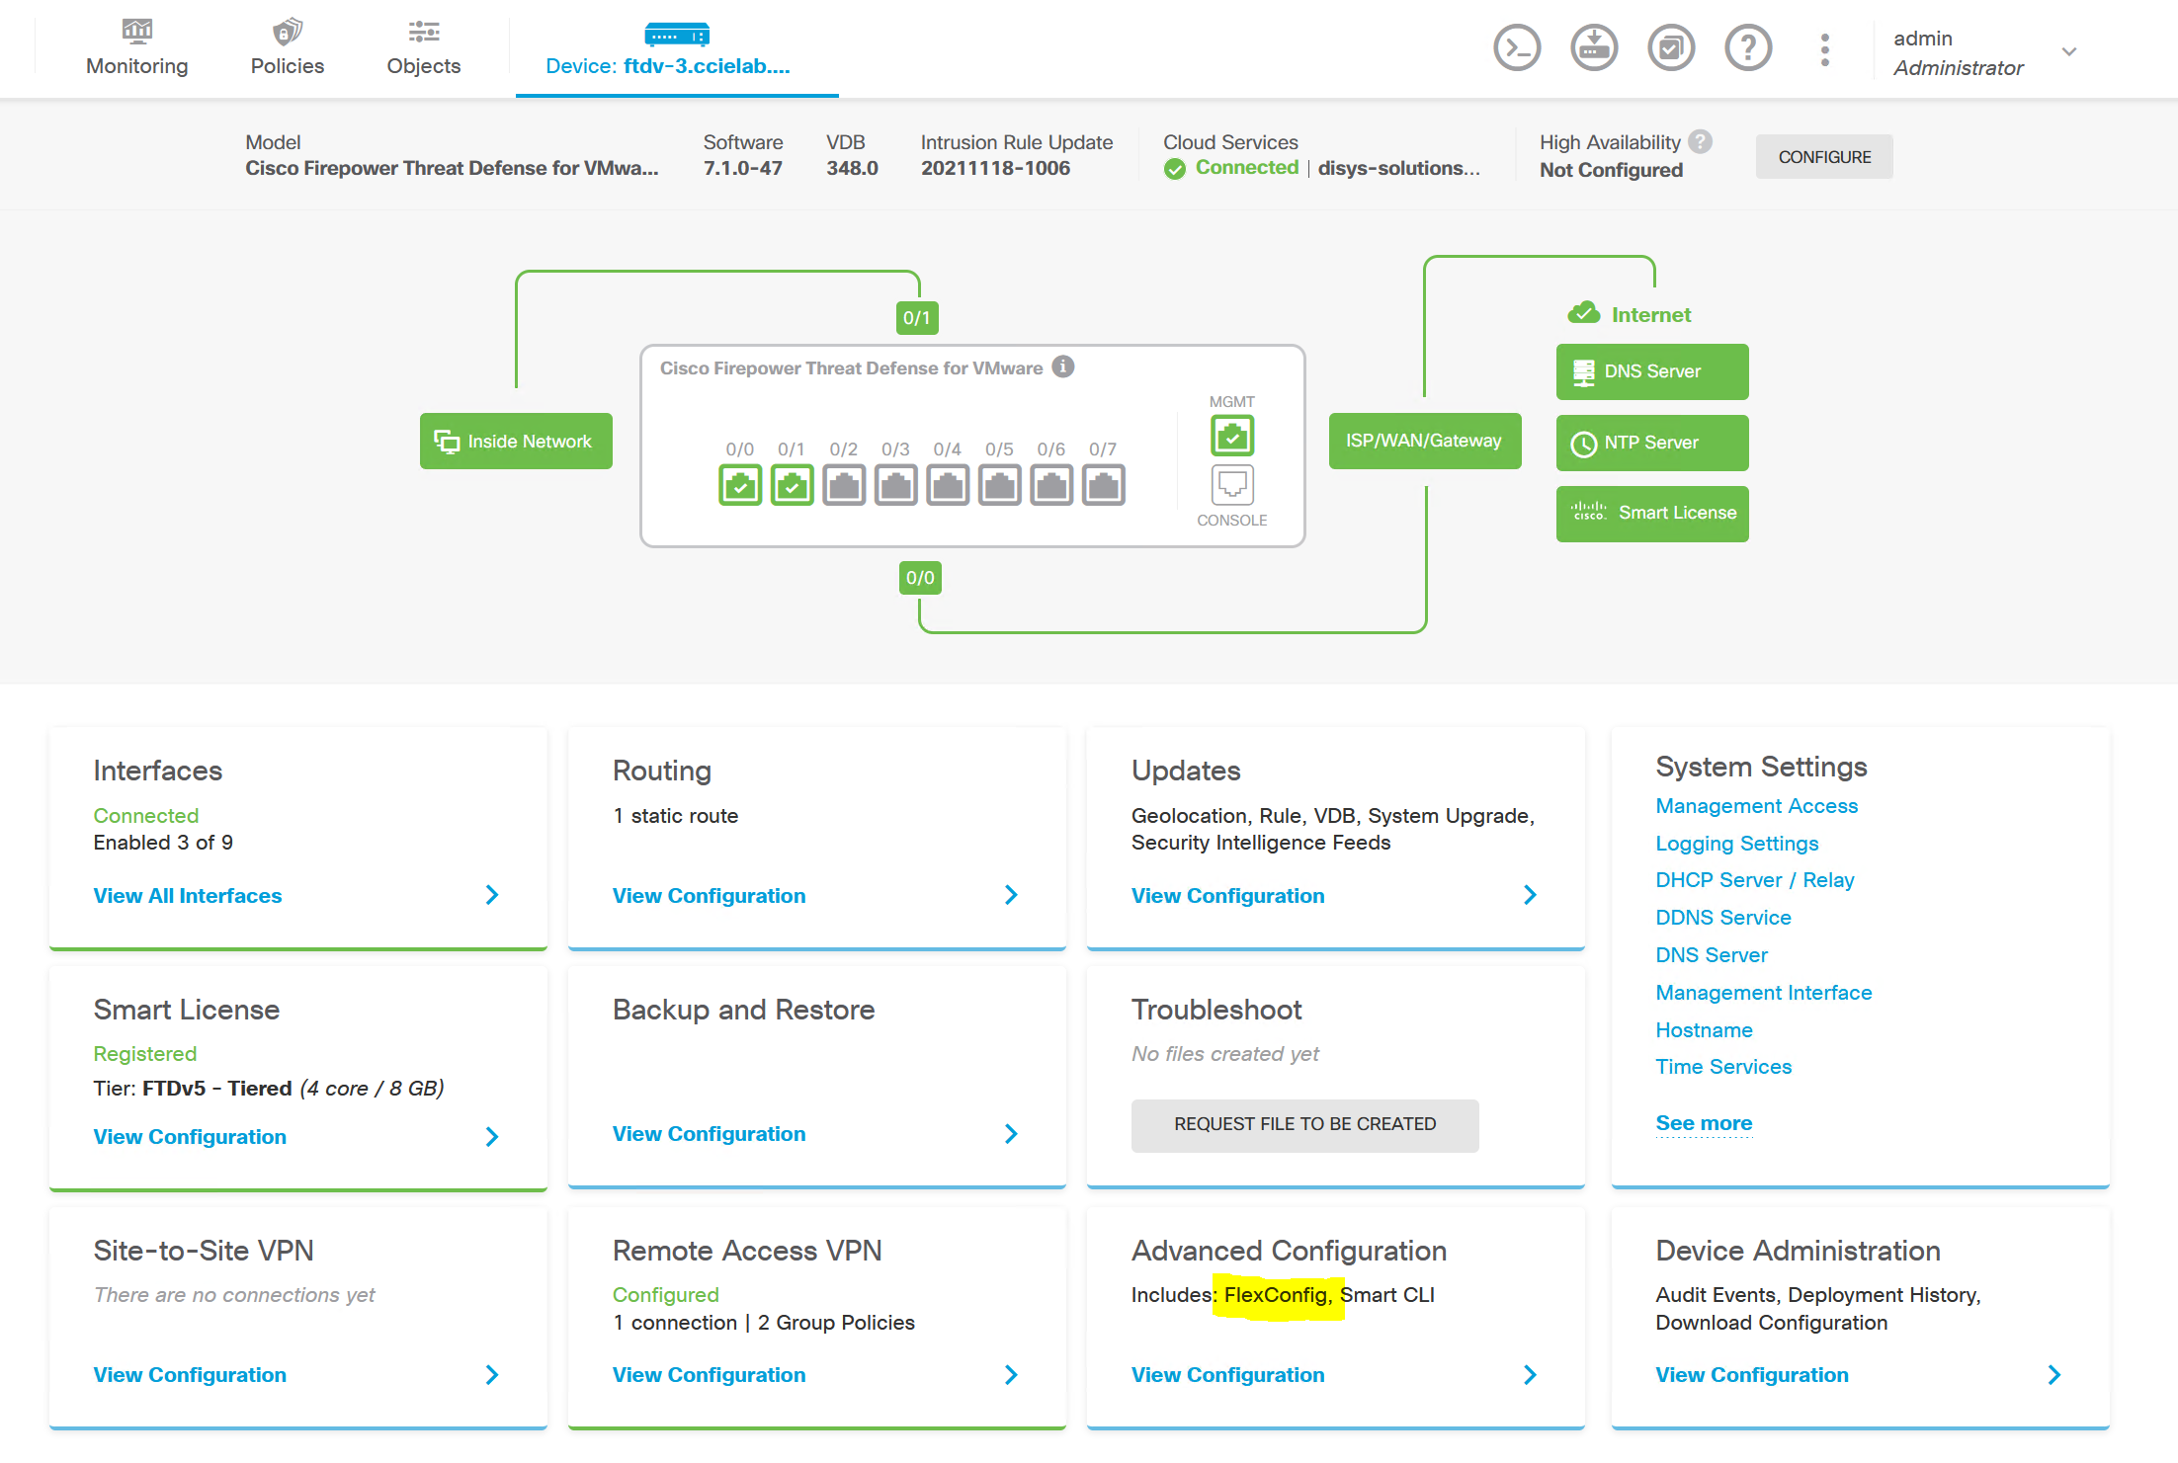Open the NTP Server tile
This screenshot has height=1463, width=2178.
(x=1651, y=443)
